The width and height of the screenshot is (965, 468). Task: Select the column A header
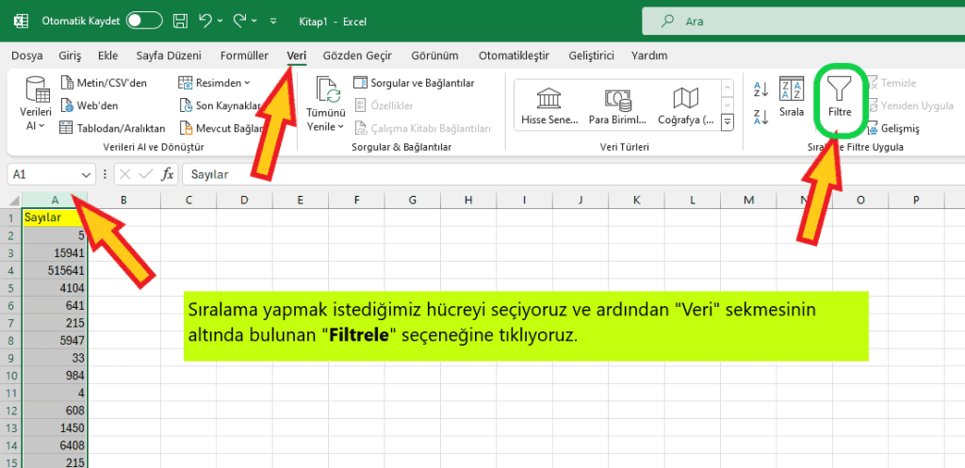[x=56, y=200]
